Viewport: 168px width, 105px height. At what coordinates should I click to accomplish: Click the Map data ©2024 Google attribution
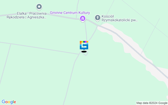pyautogui.click(x=152, y=103)
